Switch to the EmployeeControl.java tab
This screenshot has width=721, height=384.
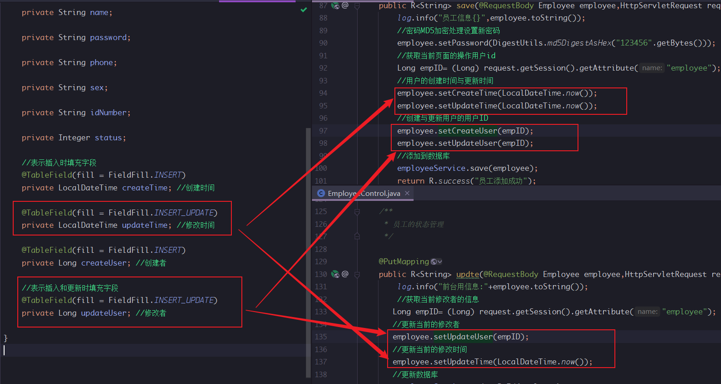pos(364,194)
